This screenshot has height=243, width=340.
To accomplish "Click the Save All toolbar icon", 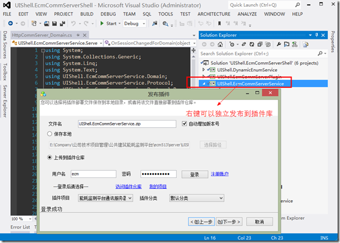I will 63,23.
